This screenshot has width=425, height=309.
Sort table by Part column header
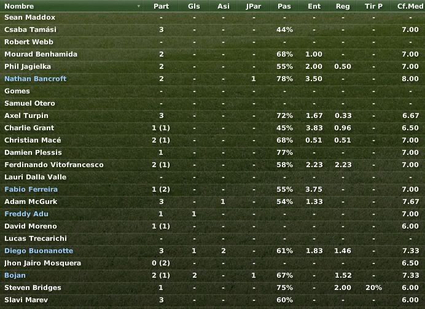pos(161,6)
